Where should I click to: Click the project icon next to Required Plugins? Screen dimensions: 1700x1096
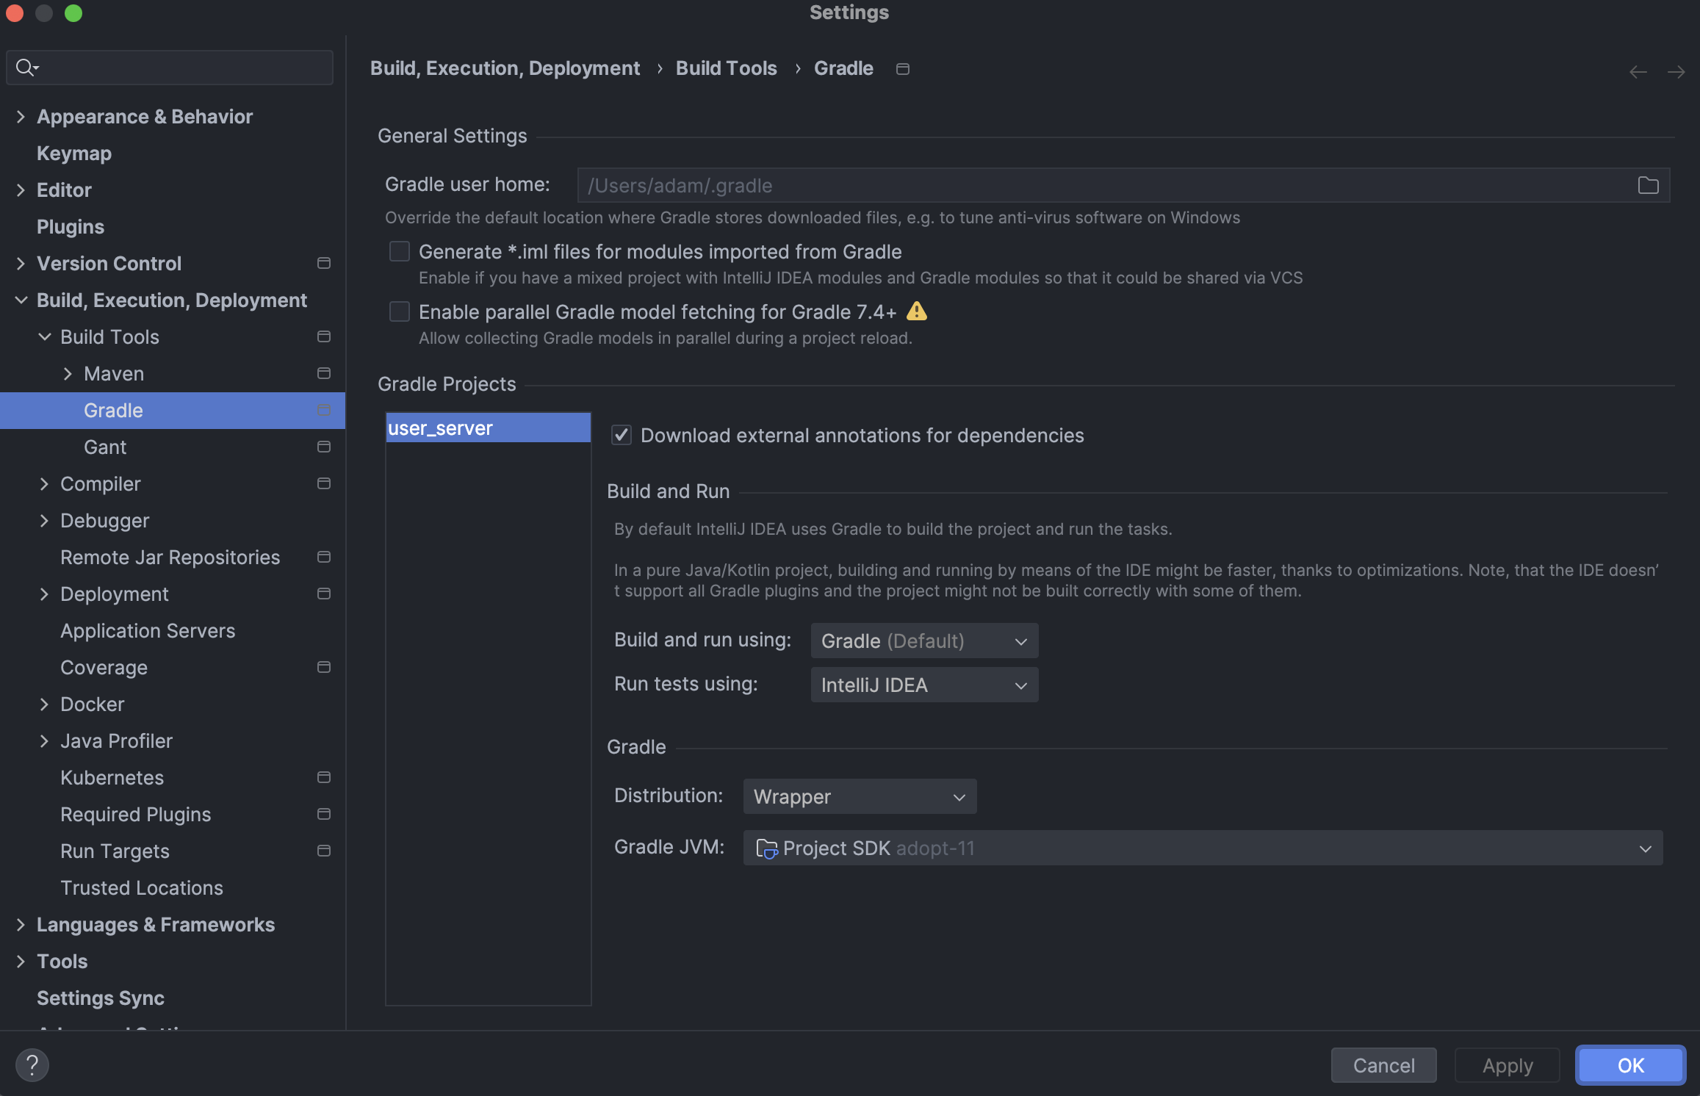tap(323, 814)
